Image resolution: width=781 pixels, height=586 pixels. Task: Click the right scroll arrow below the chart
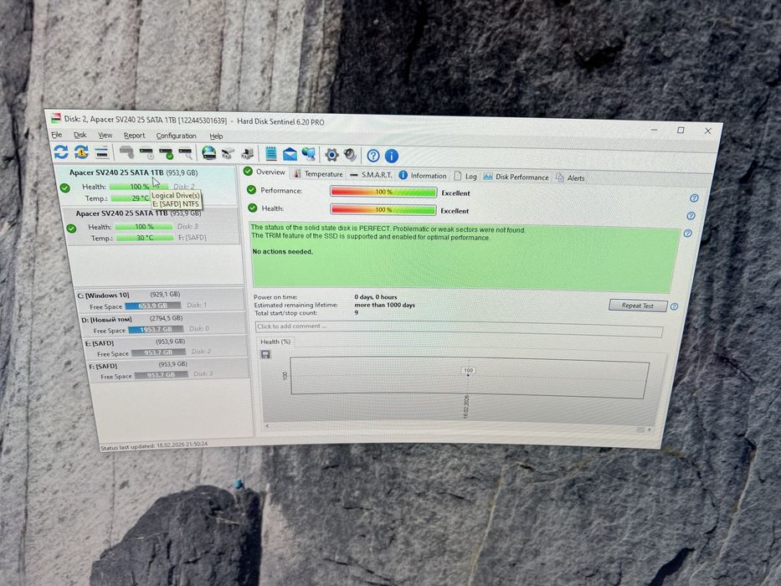coord(649,429)
